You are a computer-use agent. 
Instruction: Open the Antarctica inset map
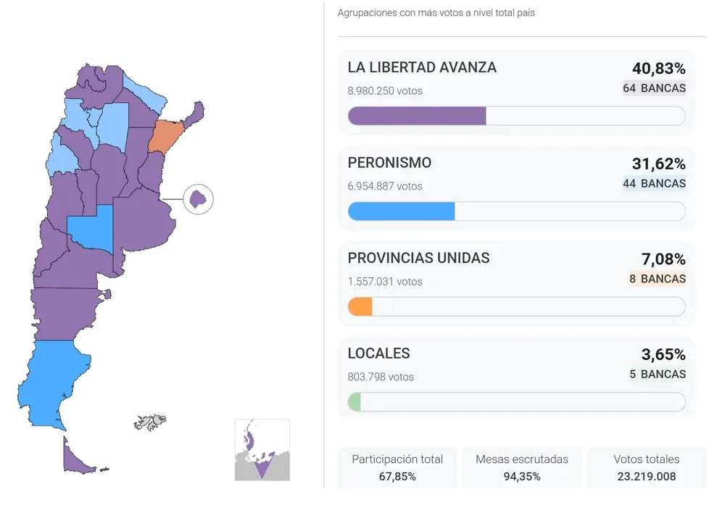pyautogui.click(x=262, y=449)
